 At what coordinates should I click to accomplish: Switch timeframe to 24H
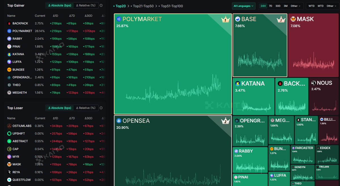(263, 6)
